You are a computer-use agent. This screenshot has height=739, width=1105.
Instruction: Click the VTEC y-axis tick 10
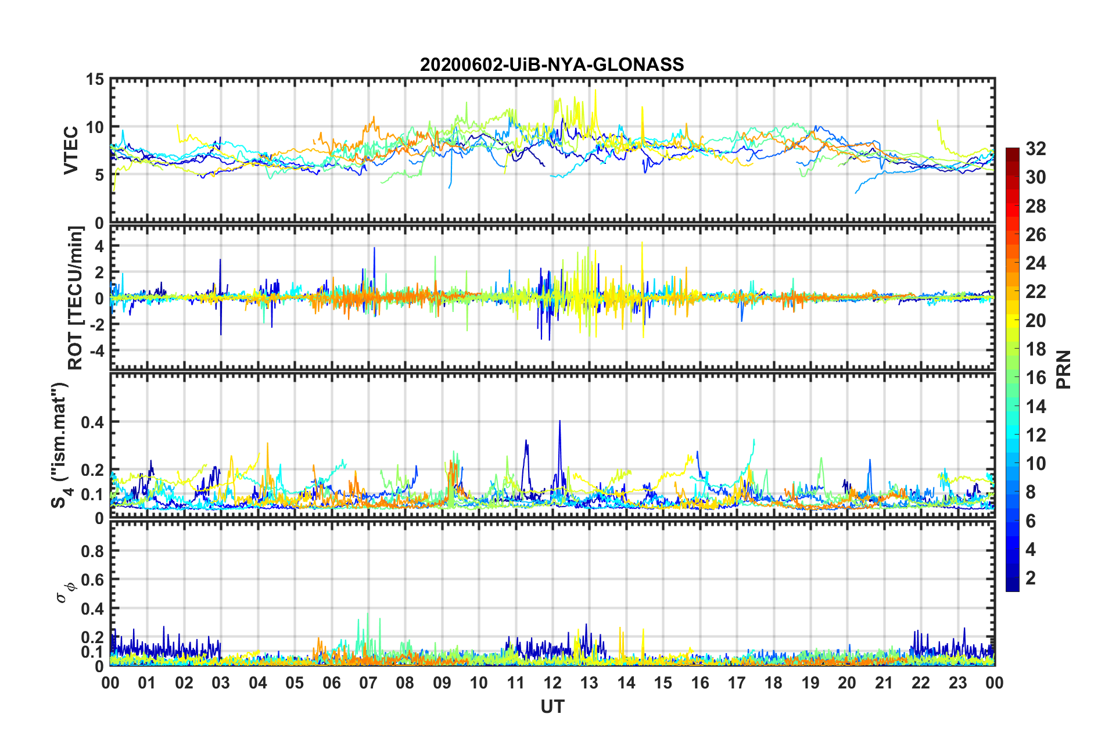point(95,127)
